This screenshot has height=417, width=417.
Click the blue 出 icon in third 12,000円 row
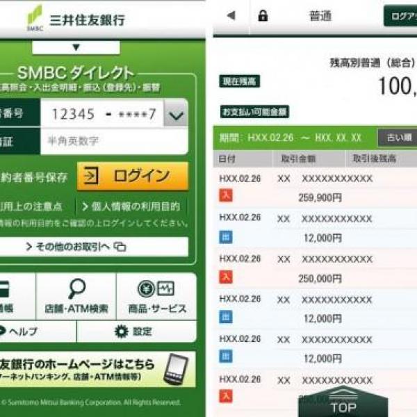(226, 357)
